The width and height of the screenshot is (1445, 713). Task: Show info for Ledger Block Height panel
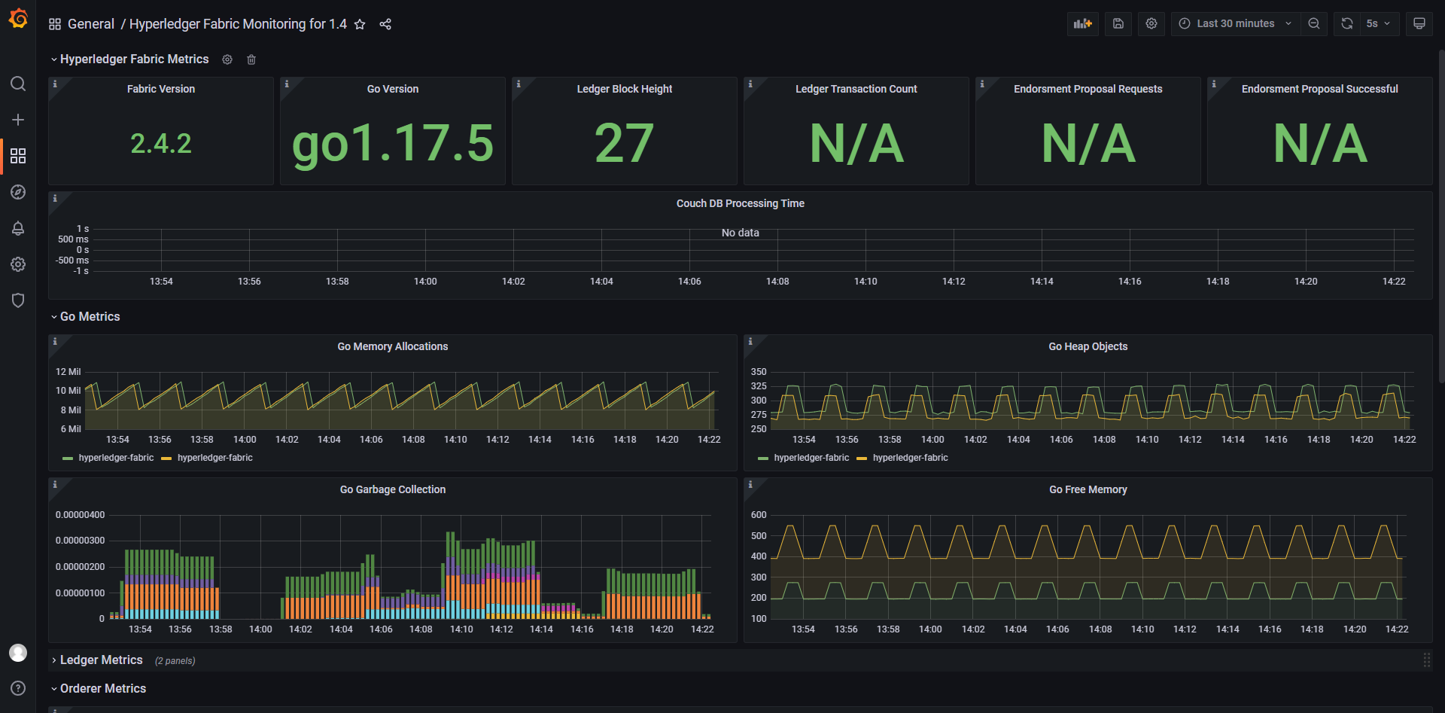tap(519, 84)
